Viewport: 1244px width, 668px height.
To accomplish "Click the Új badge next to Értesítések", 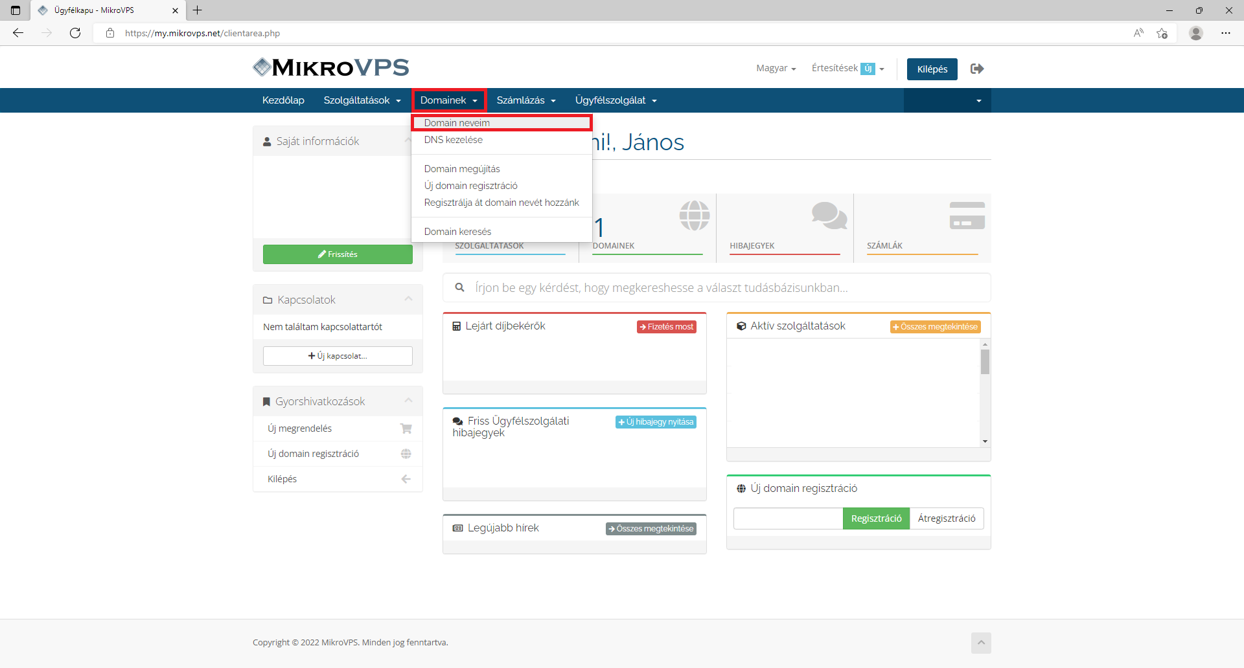I will point(868,69).
